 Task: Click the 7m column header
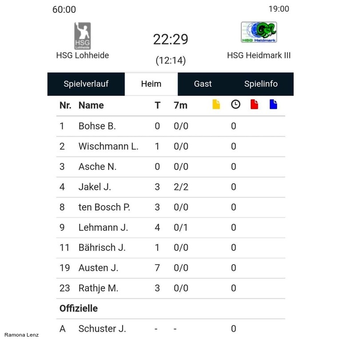(181, 105)
